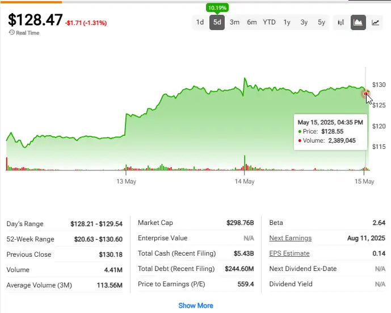Click the -$1.71 (-1.31%) change text
391x313 pixels.
[86, 23]
